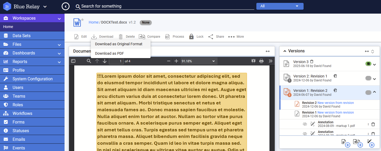The height and width of the screenshot is (151, 381).
Task: Expand the Reports sidebar section
Action: (59, 62)
